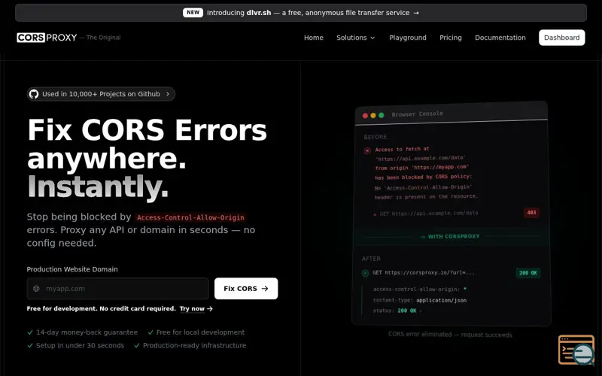Click the 'content-type: application/json' line

[420, 300]
